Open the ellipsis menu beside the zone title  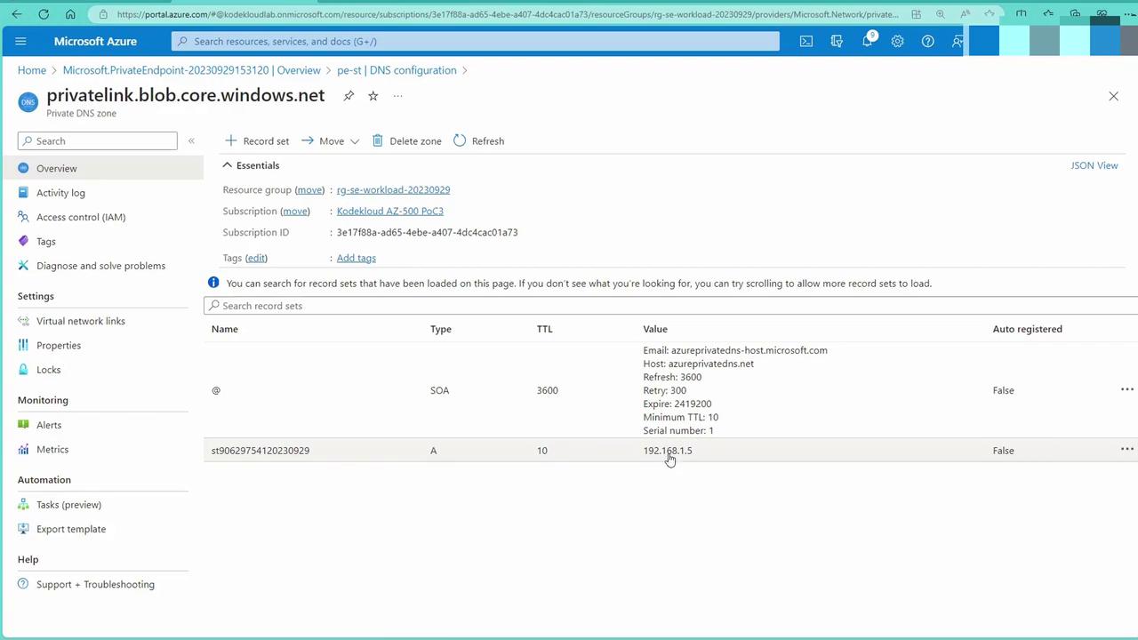click(397, 96)
